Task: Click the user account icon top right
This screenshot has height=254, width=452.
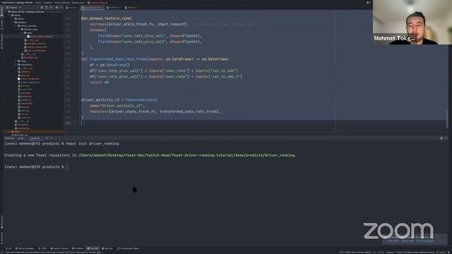Action: (x=368, y=3)
